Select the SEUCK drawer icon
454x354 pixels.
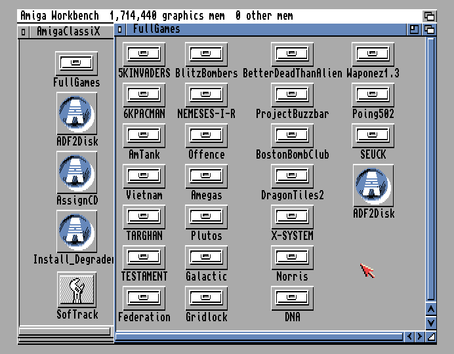[373, 136]
